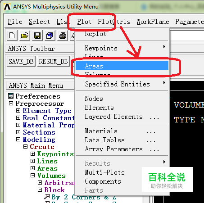This screenshot has height=203, width=204.
Task: Click the printer icon in toolbar
Action: [x=63, y=36]
